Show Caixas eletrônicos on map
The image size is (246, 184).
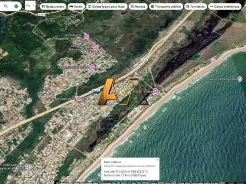point(224,7)
